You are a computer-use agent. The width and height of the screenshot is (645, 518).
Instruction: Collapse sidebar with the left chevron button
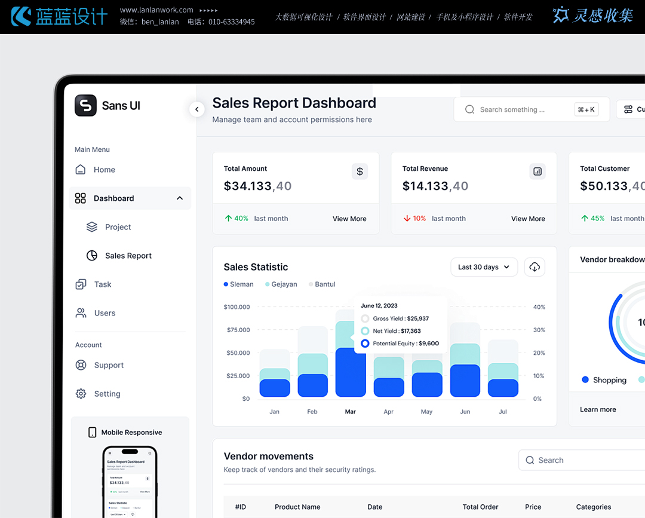[x=196, y=109]
